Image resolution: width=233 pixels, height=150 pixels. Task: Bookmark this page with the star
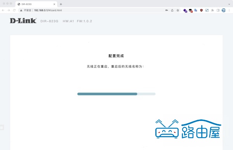tap(178, 10)
